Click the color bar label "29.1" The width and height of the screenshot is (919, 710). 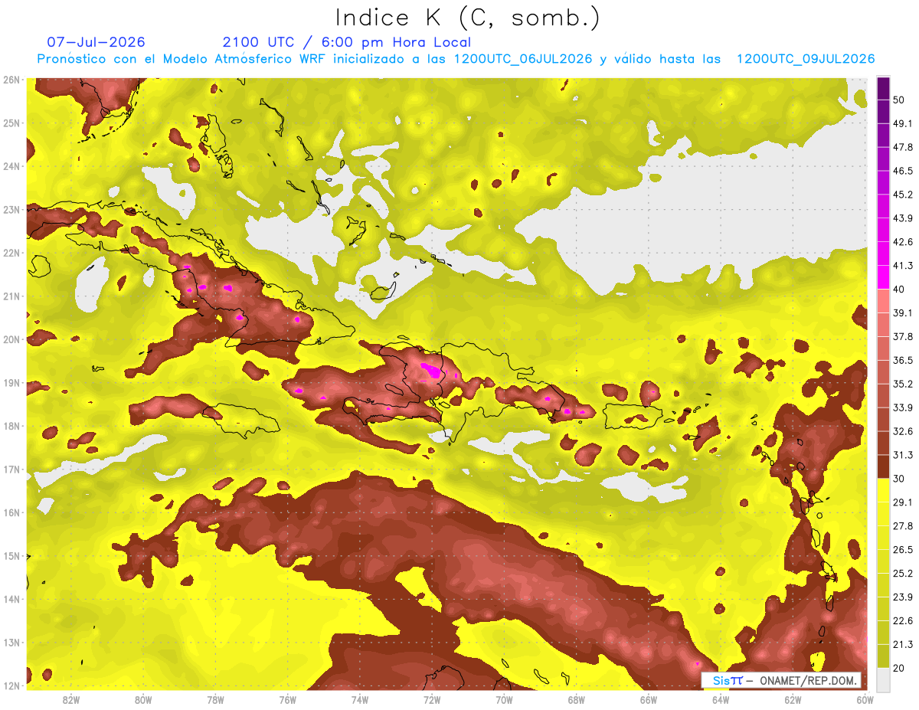[x=903, y=502]
